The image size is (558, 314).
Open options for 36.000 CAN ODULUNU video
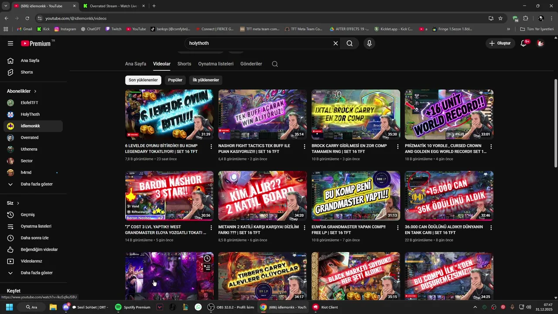tap(491, 228)
